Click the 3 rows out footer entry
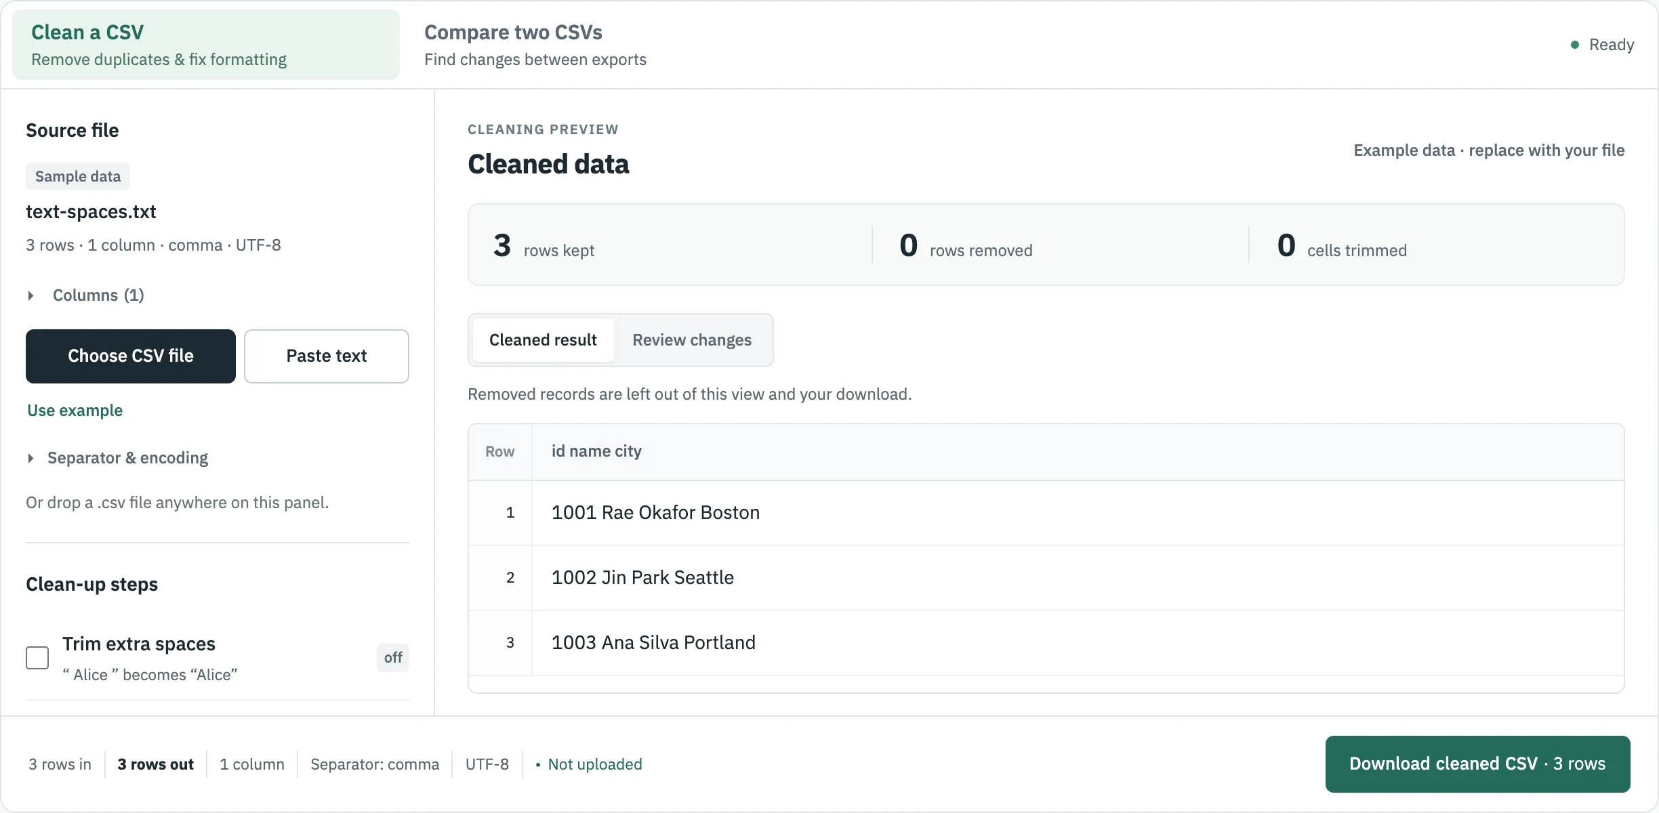 156,764
